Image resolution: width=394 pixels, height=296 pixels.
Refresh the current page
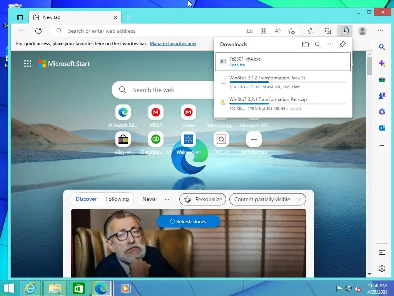pyautogui.click(x=38, y=31)
